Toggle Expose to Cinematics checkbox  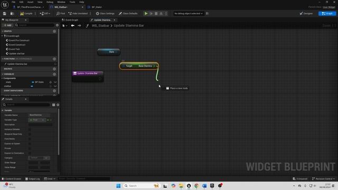point(30,153)
